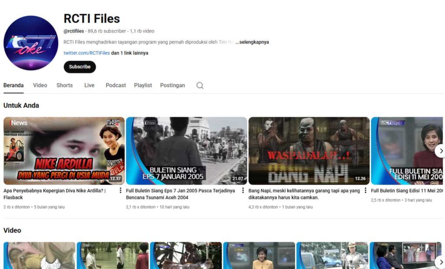445x269 pixels.
Task: Open the Nike Ardilla Flashback video title
Action: coord(54,194)
